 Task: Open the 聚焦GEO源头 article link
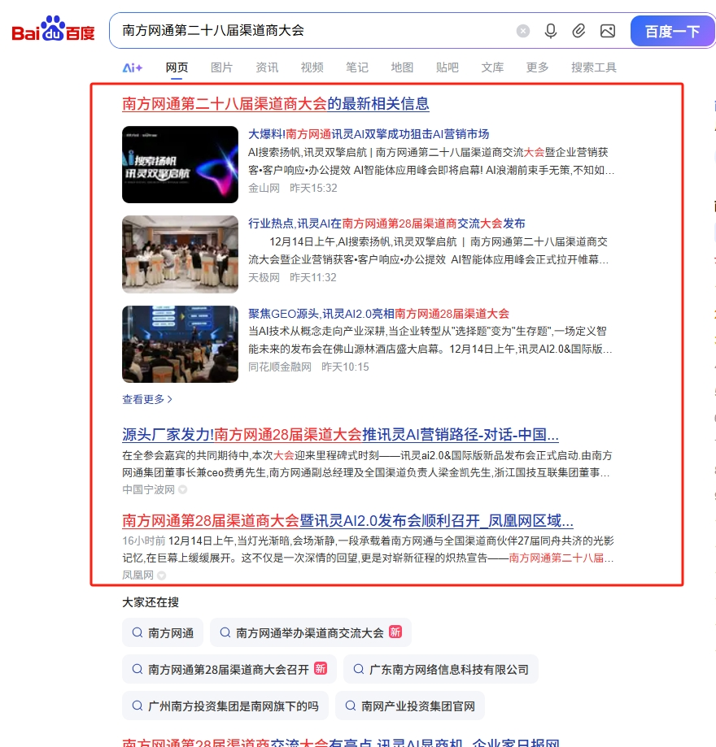tap(378, 313)
